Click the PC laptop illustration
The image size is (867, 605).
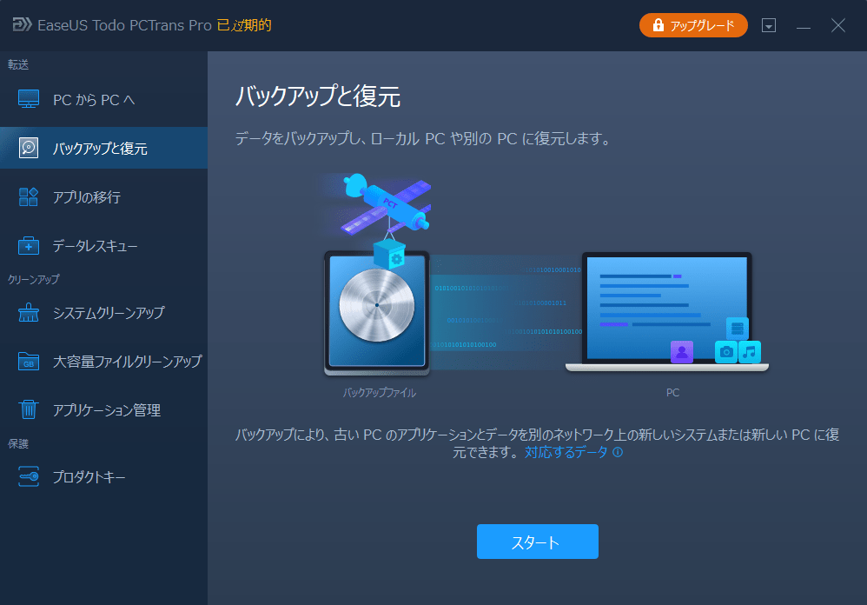pyautogui.click(x=672, y=310)
